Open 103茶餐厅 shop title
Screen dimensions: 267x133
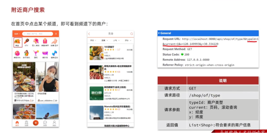109,47
